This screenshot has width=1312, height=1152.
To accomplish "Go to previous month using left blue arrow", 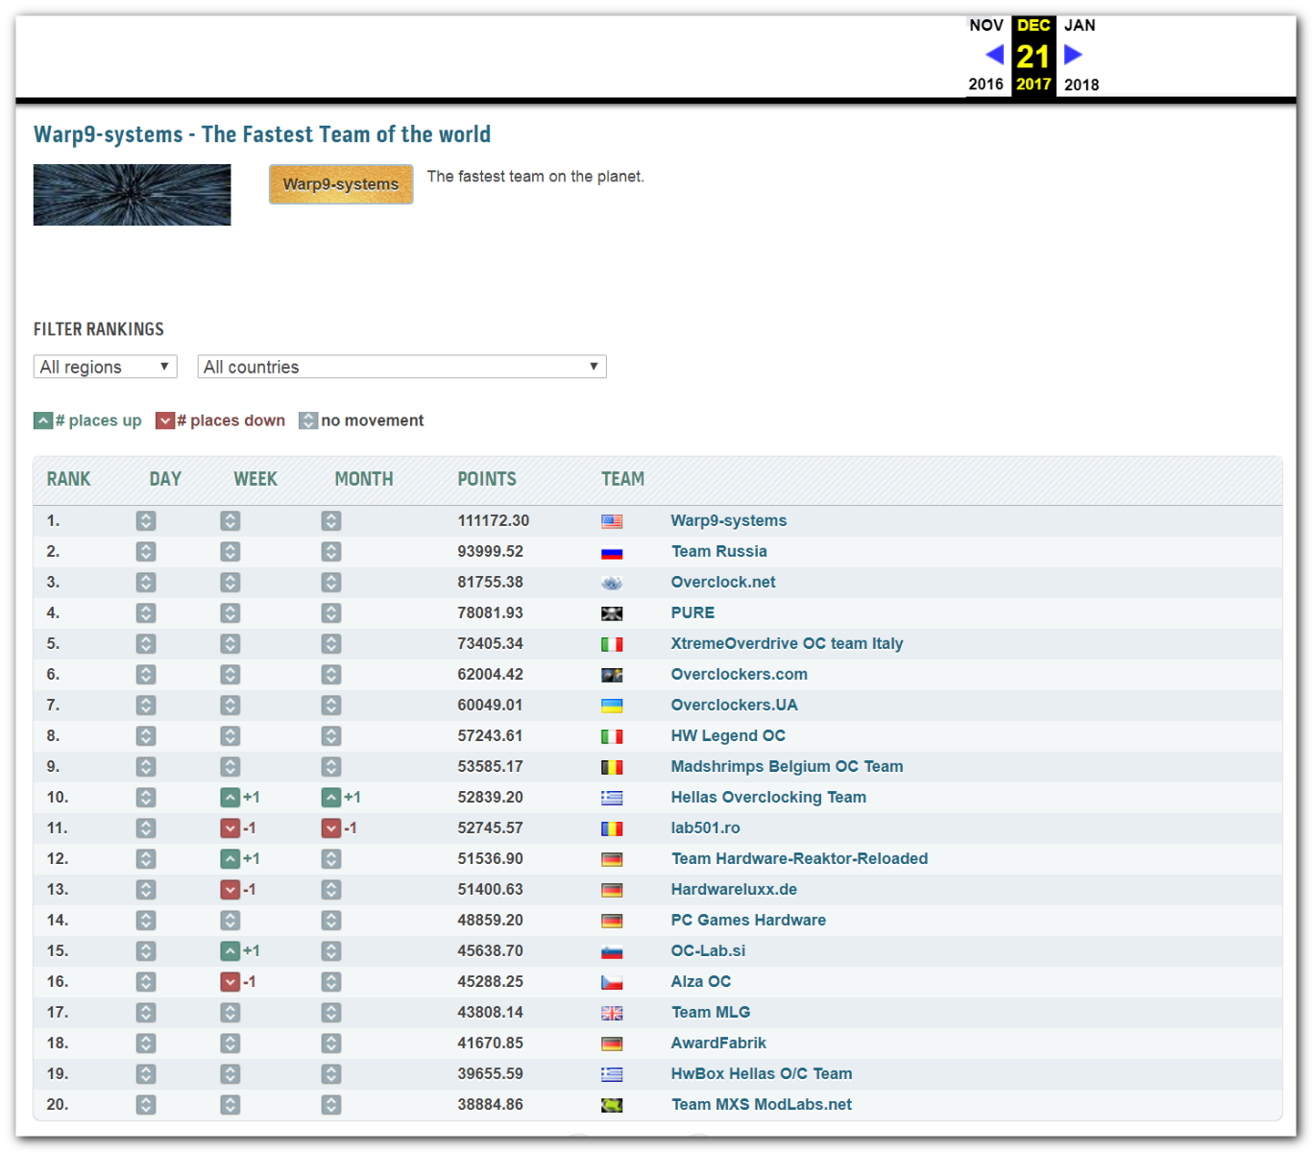I will [995, 55].
